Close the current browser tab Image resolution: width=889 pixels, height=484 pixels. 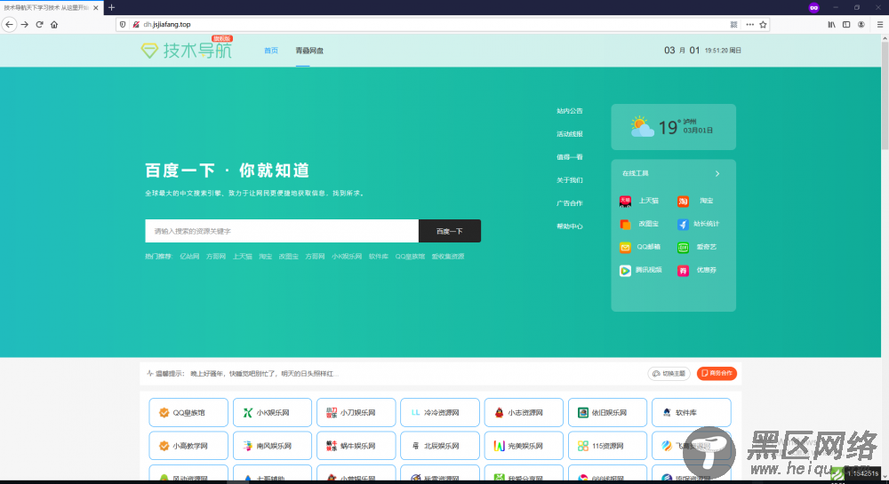point(95,8)
